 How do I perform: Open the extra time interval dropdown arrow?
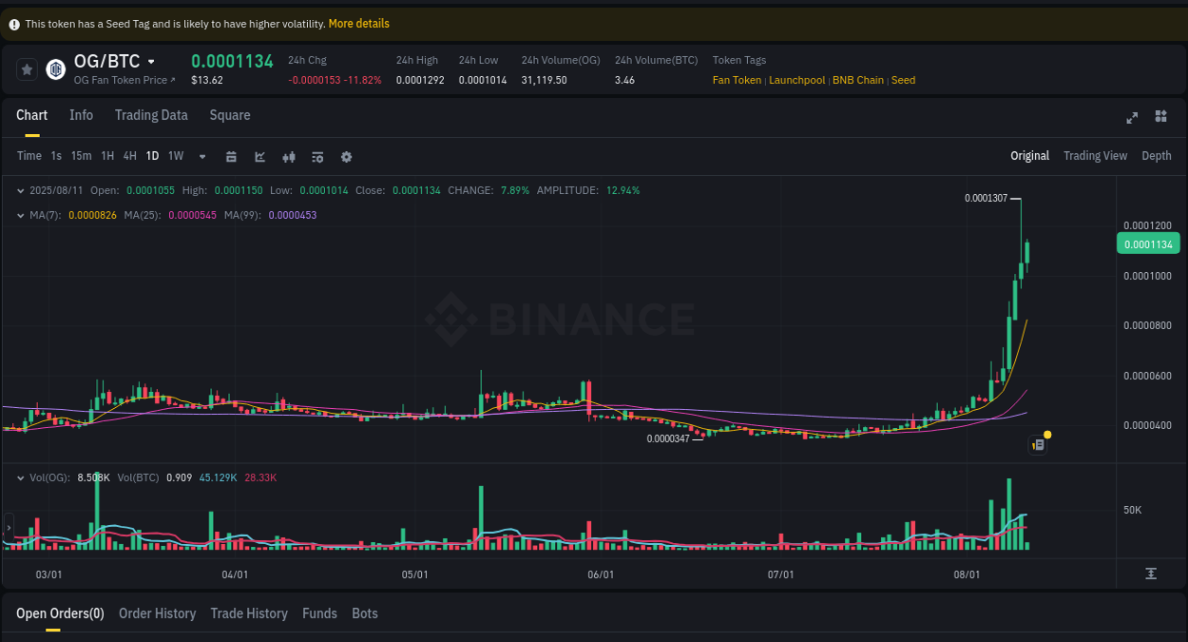click(x=201, y=156)
